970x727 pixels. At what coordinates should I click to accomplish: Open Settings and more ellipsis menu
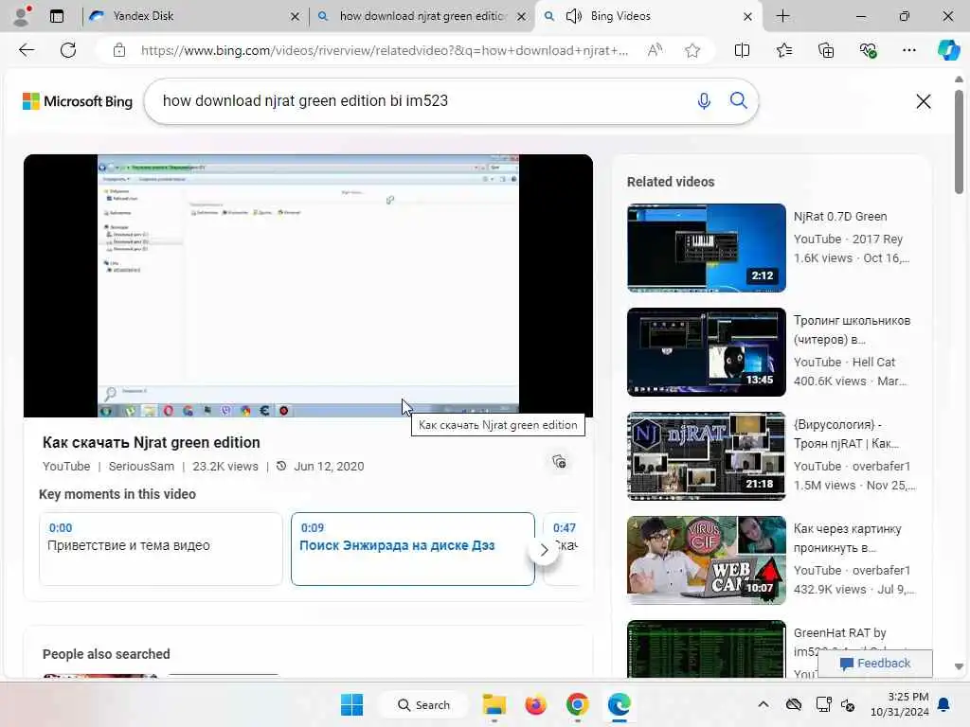tap(908, 50)
